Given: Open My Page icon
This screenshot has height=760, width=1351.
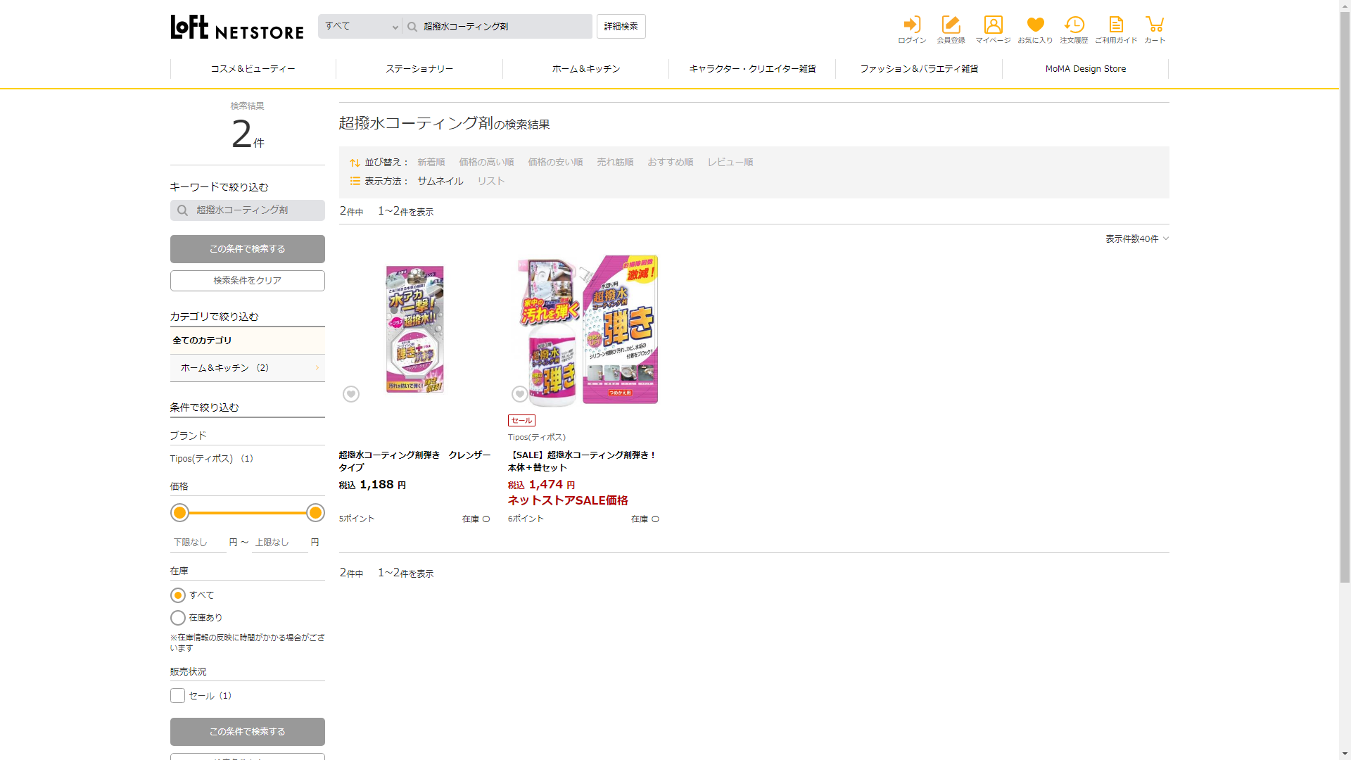Looking at the screenshot, I should [x=993, y=25].
